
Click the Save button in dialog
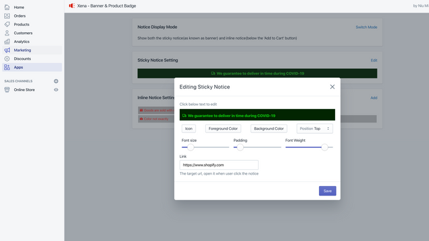327,191
